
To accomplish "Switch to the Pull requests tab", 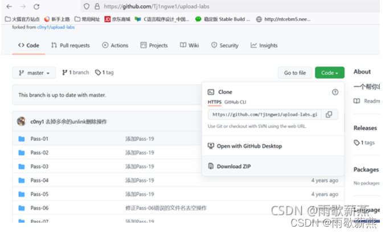I will [x=71, y=45].
